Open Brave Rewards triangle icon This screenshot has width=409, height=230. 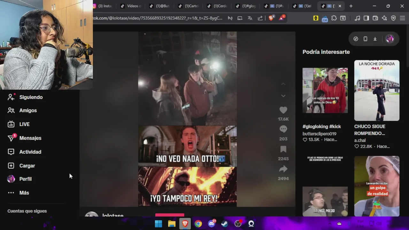[x=282, y=18]
